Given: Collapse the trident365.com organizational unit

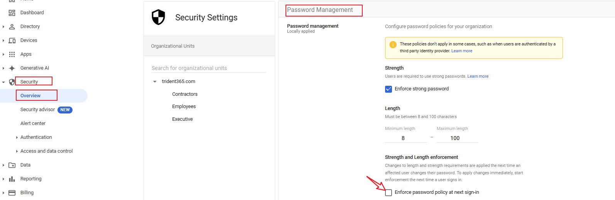Looking at the screenshot, I should pyautogui.click(x=155, y=82).
